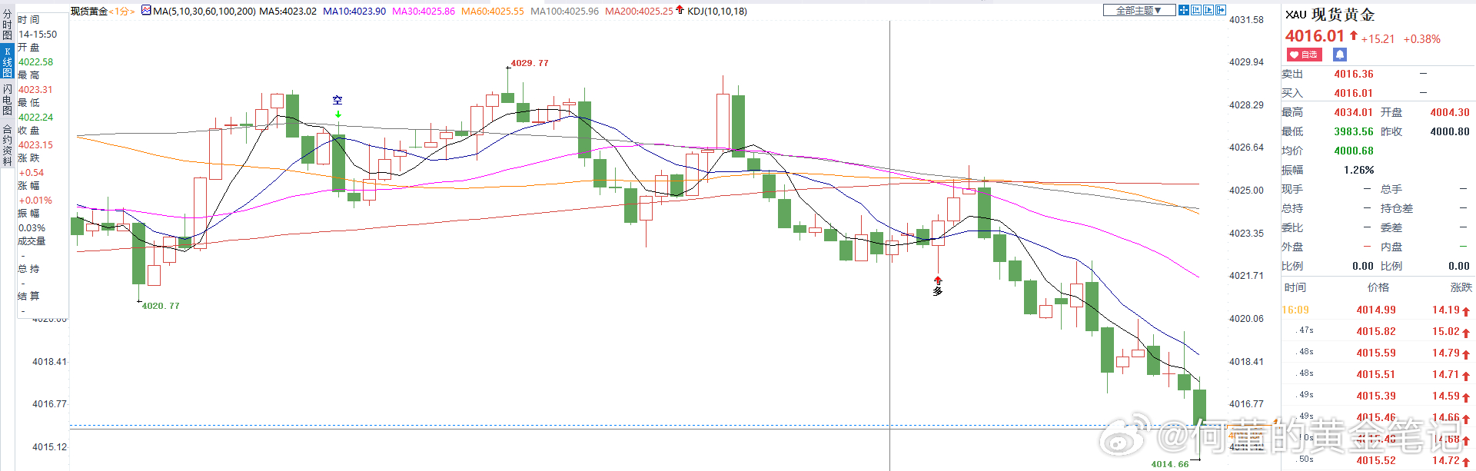This screenshot has height=471, width=1476.
Task: Click the 开盘 value 4022.58 in info panel
Action: [x=36, y=62]
